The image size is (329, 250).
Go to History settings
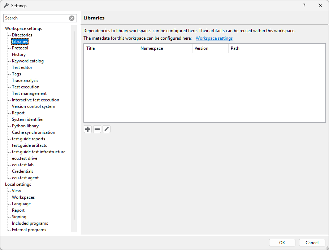coord(19,54)
